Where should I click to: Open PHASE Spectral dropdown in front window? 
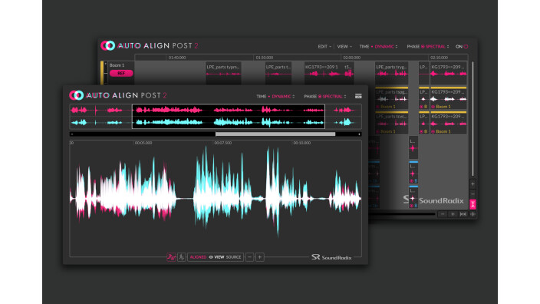click(x=334, y=97)
